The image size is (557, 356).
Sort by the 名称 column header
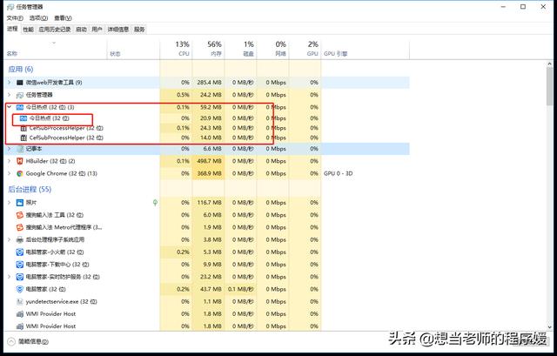[x=56, y=50]
